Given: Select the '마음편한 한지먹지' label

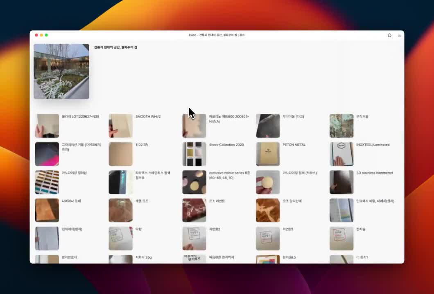Looking at the screenshot, I should tap(222, 257).
